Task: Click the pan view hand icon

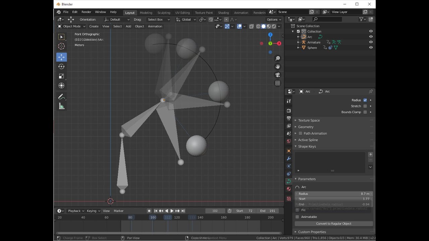Action: 278,67
